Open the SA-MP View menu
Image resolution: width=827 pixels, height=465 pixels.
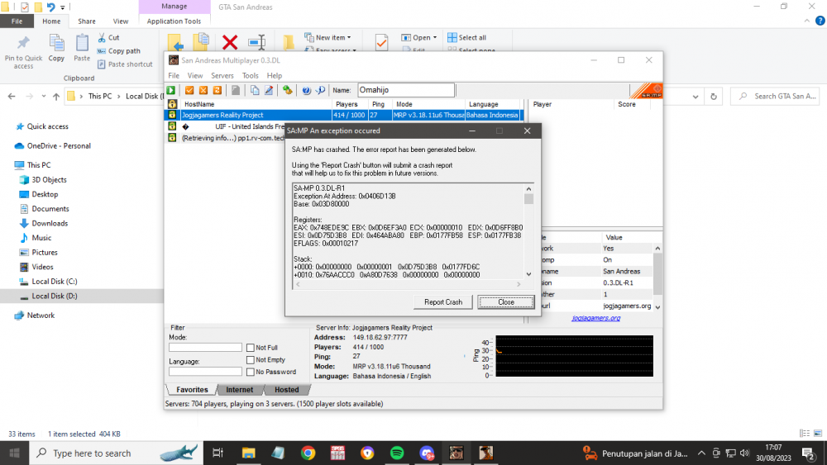pyautogui.click(x=195, y=76)
